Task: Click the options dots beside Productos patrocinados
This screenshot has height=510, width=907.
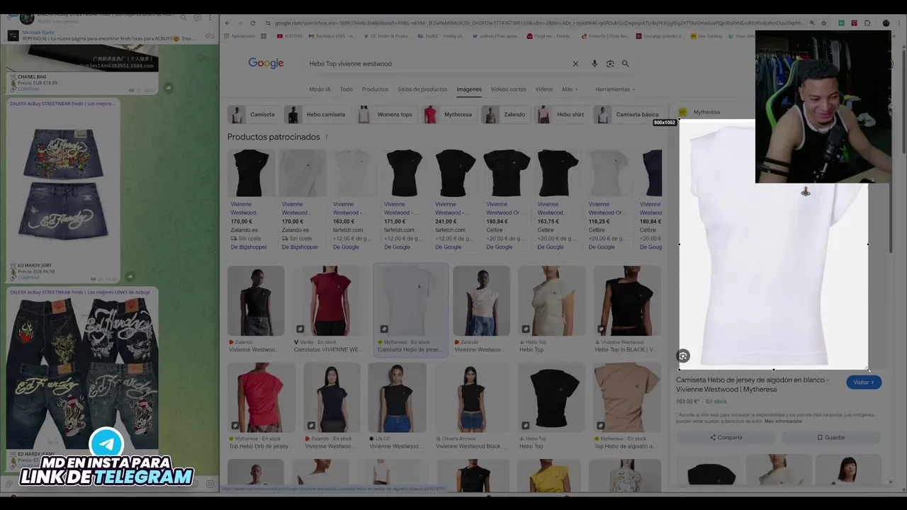Action: [x=327, y=137]
